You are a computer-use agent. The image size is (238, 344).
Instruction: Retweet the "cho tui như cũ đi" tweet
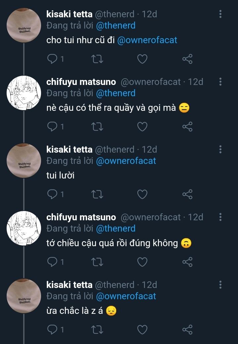click(97, 59)
